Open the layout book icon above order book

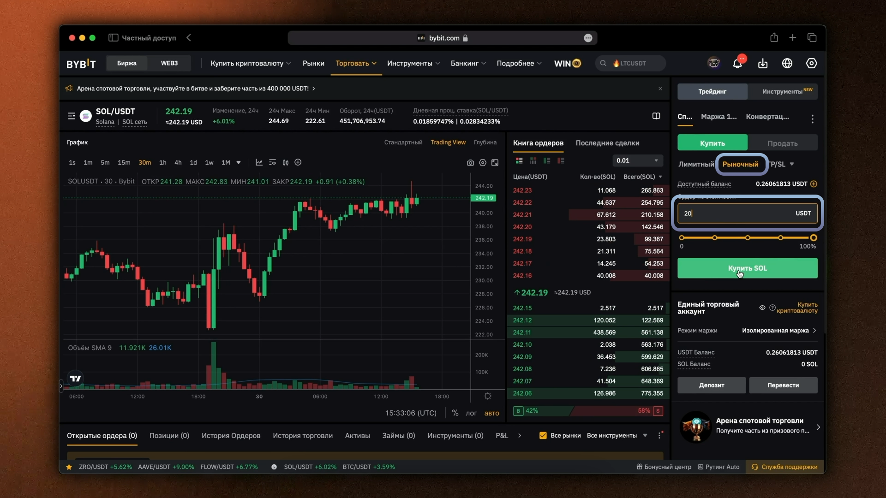656,116
